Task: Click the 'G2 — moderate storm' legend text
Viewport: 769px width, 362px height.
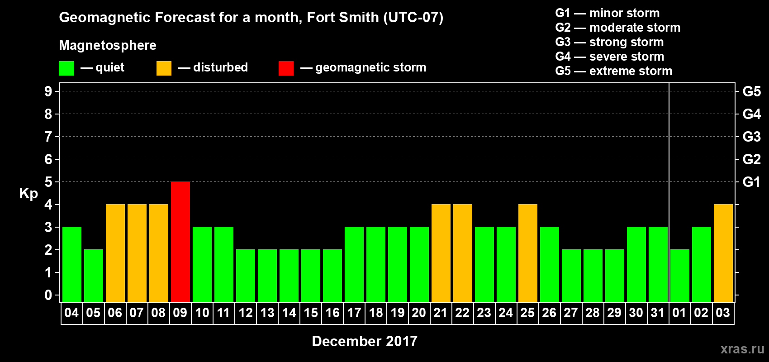Action: click(x=617, y=28)
